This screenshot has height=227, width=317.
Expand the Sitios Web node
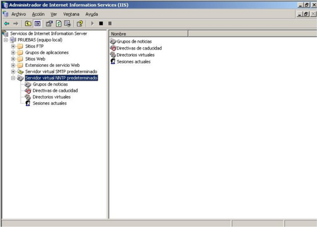(x=13, y=59)
